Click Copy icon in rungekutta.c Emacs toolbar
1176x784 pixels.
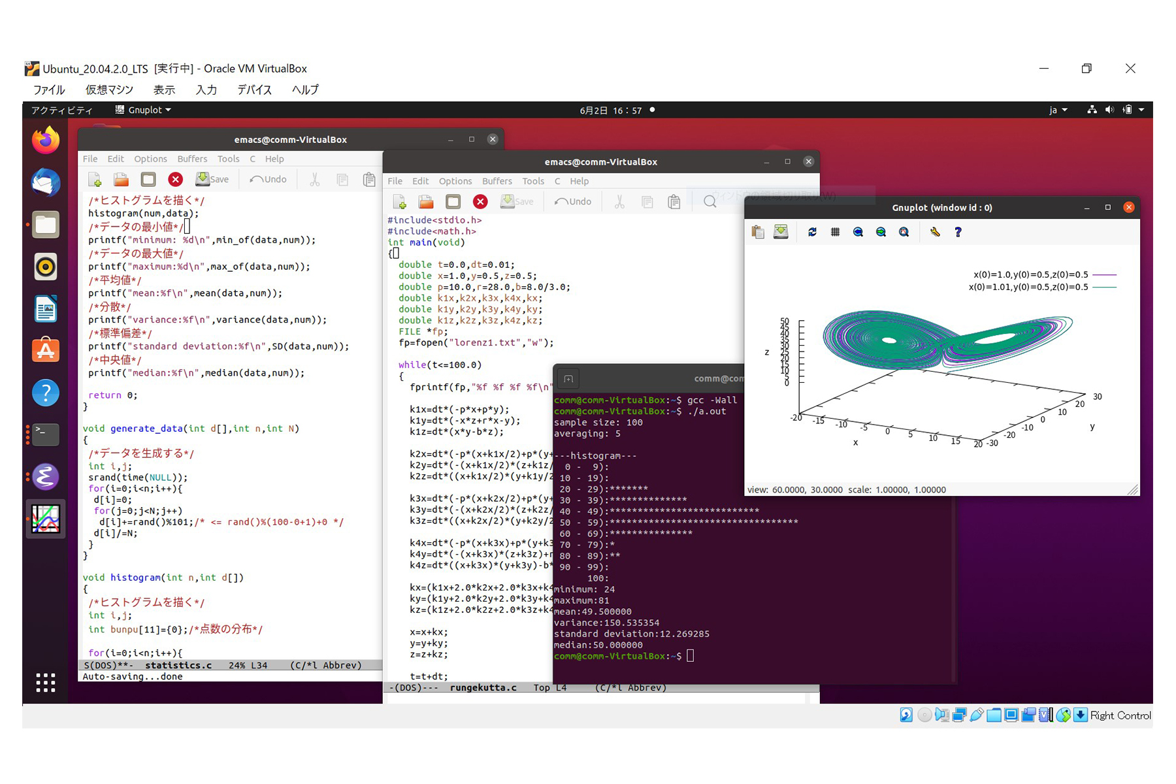pos(647,202)
